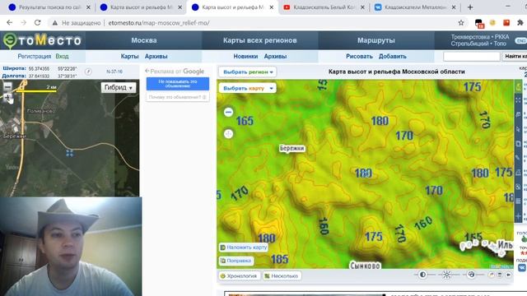
Task: Click the back arrow beside Реклама от Google
Action: click(147, 71)
